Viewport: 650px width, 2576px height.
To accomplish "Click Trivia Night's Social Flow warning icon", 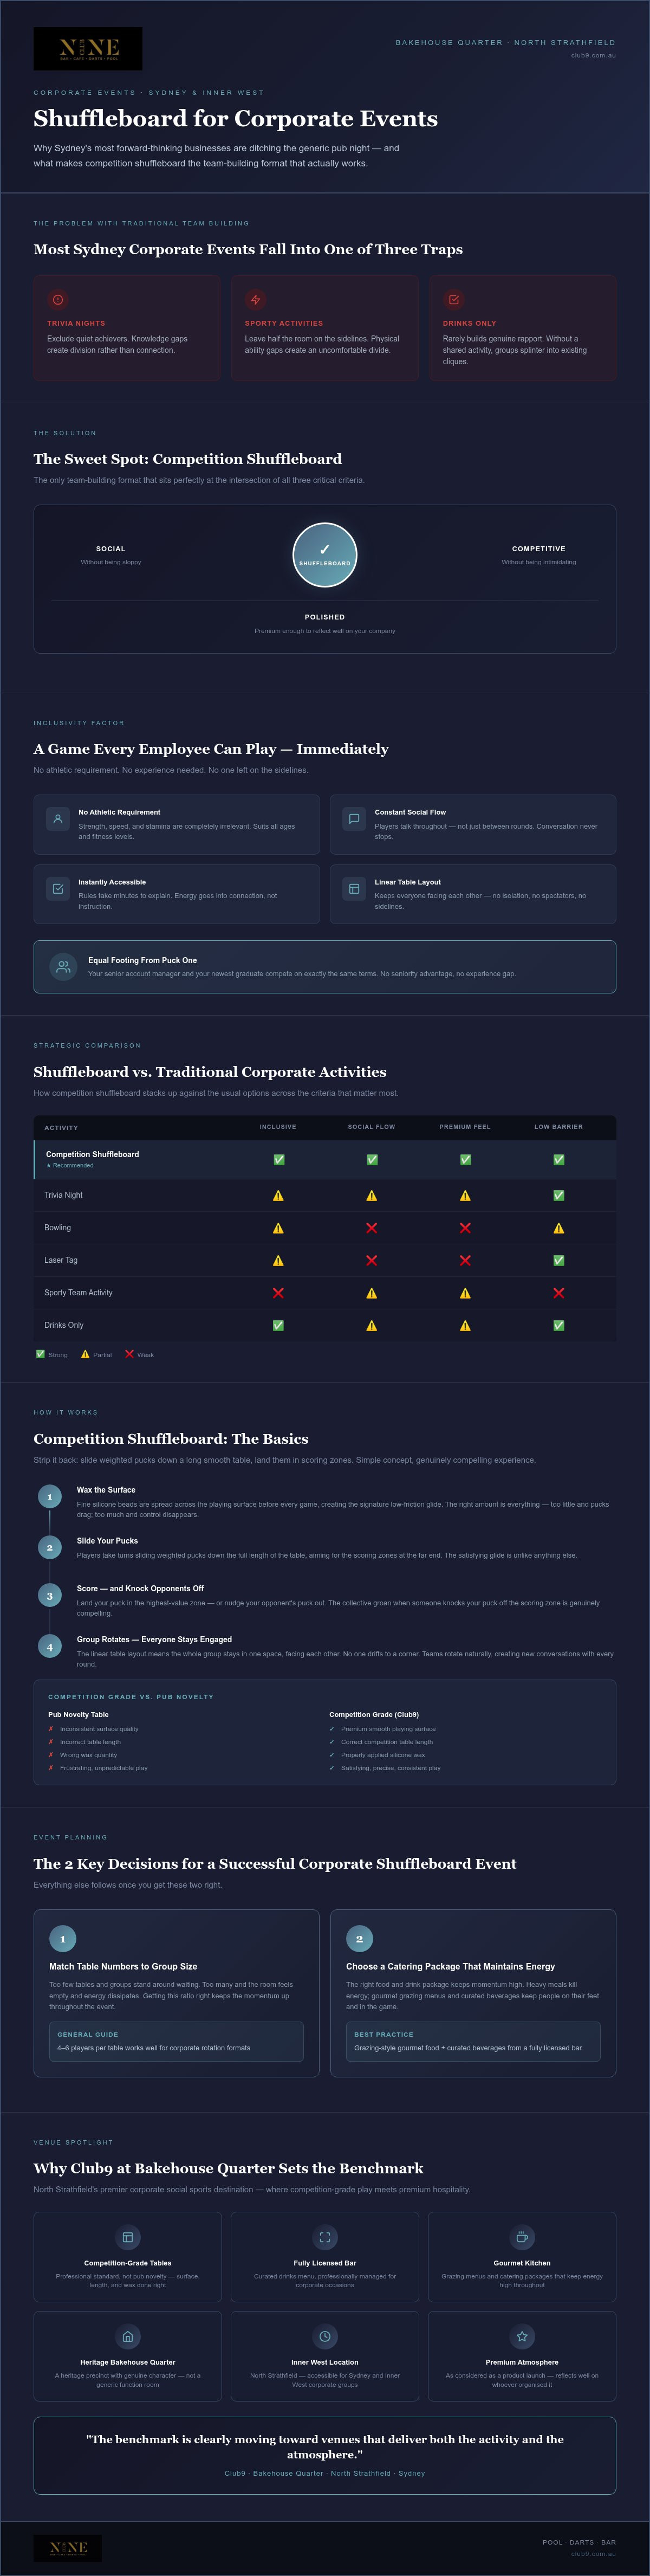I will 372,1195.
